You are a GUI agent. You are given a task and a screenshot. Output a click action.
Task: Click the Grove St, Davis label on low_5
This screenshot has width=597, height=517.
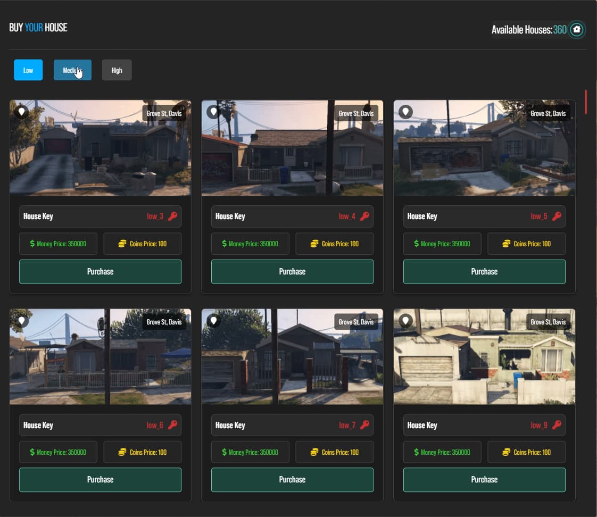click(x=548, y=113)
